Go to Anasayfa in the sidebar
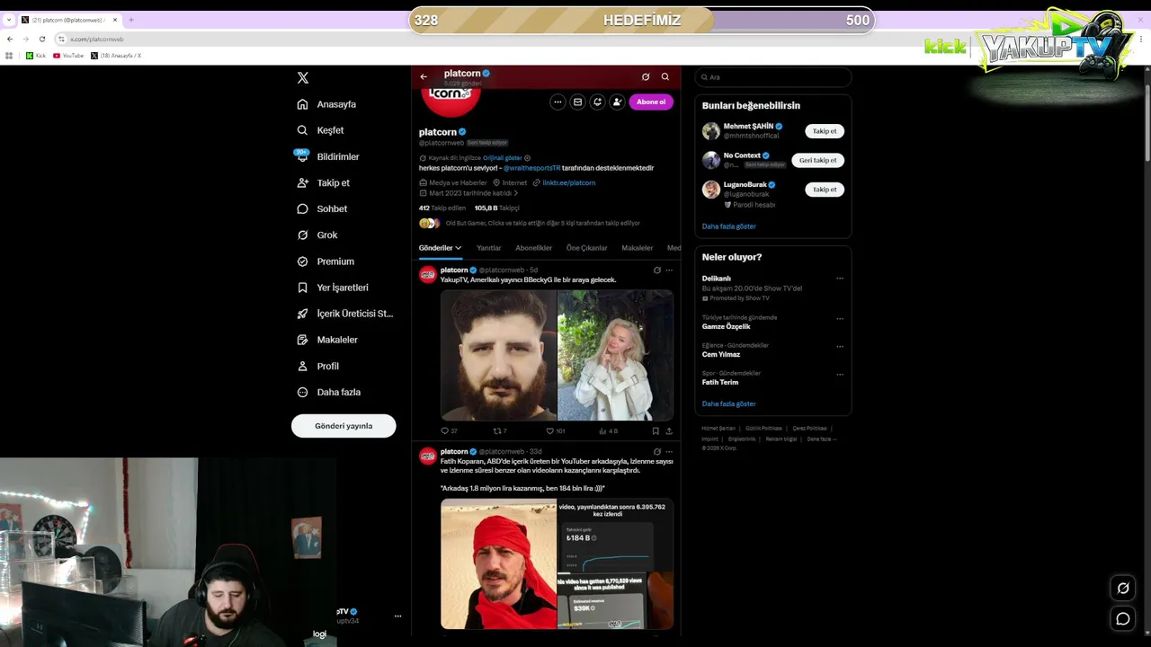This screenshot has width=1151, height=647. click(327, 104)
